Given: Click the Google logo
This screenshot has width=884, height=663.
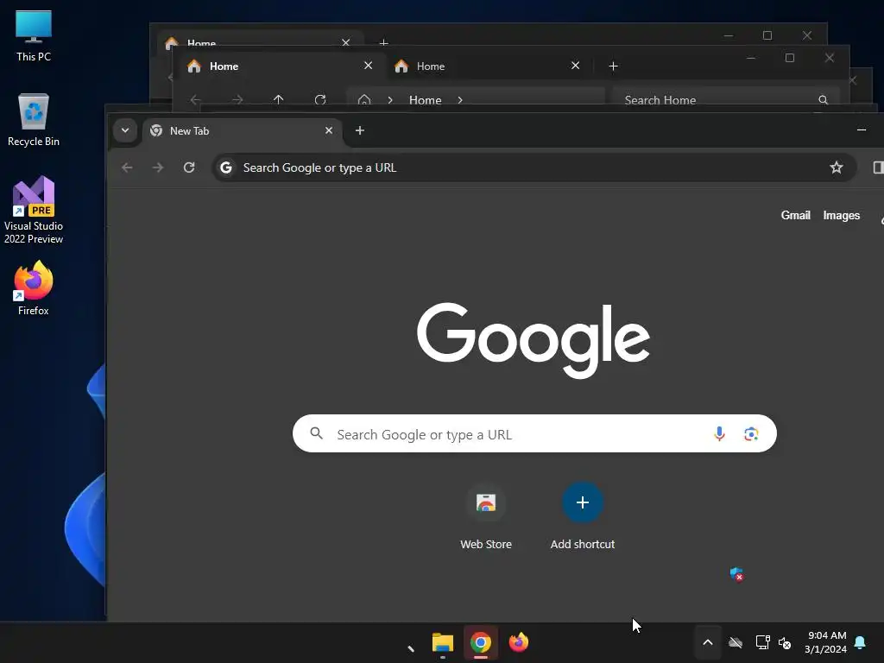Looking at the screenshot, I should tap(534, 340).
